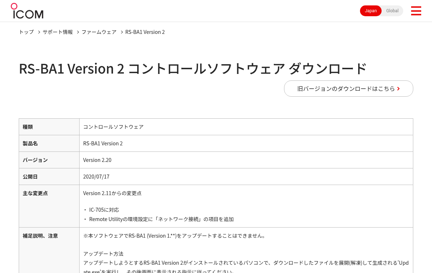
Task: Click the page title RS-BA1 Version 2 コントロールソフトウェア ダウンロード
Action: click(x=193, y=69)
